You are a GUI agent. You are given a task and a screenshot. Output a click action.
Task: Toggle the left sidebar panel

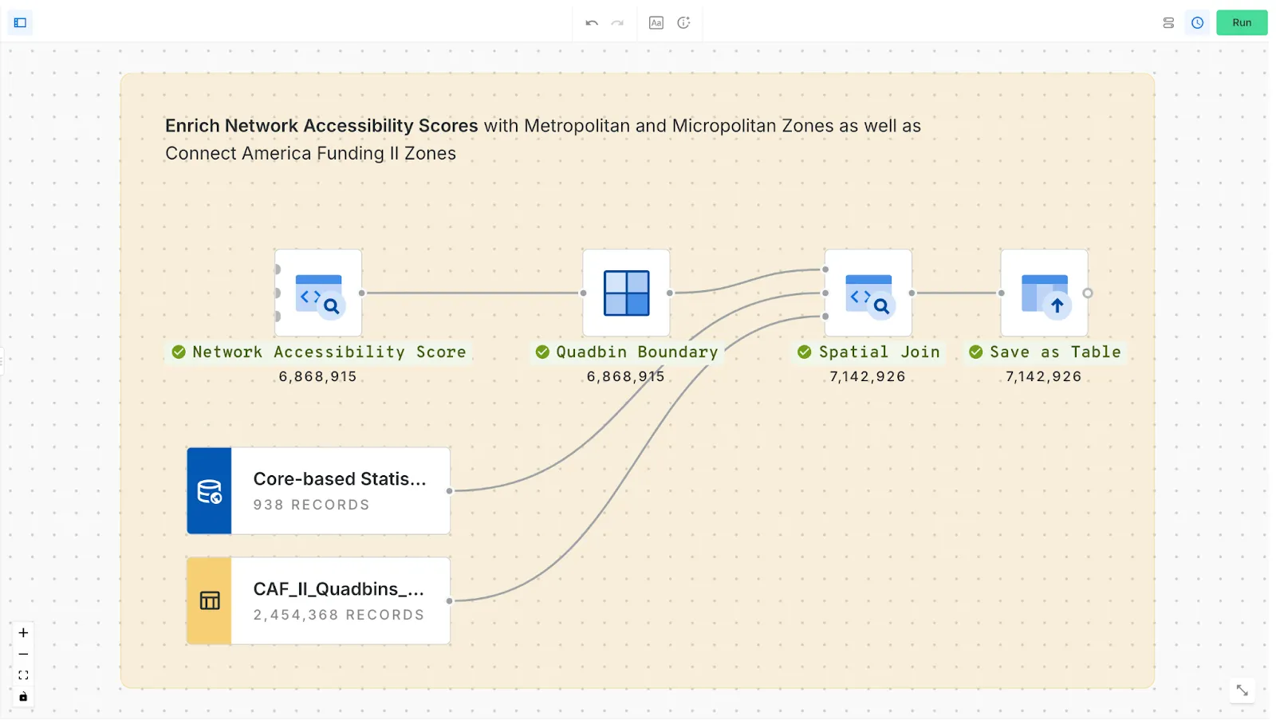point(20,22)
